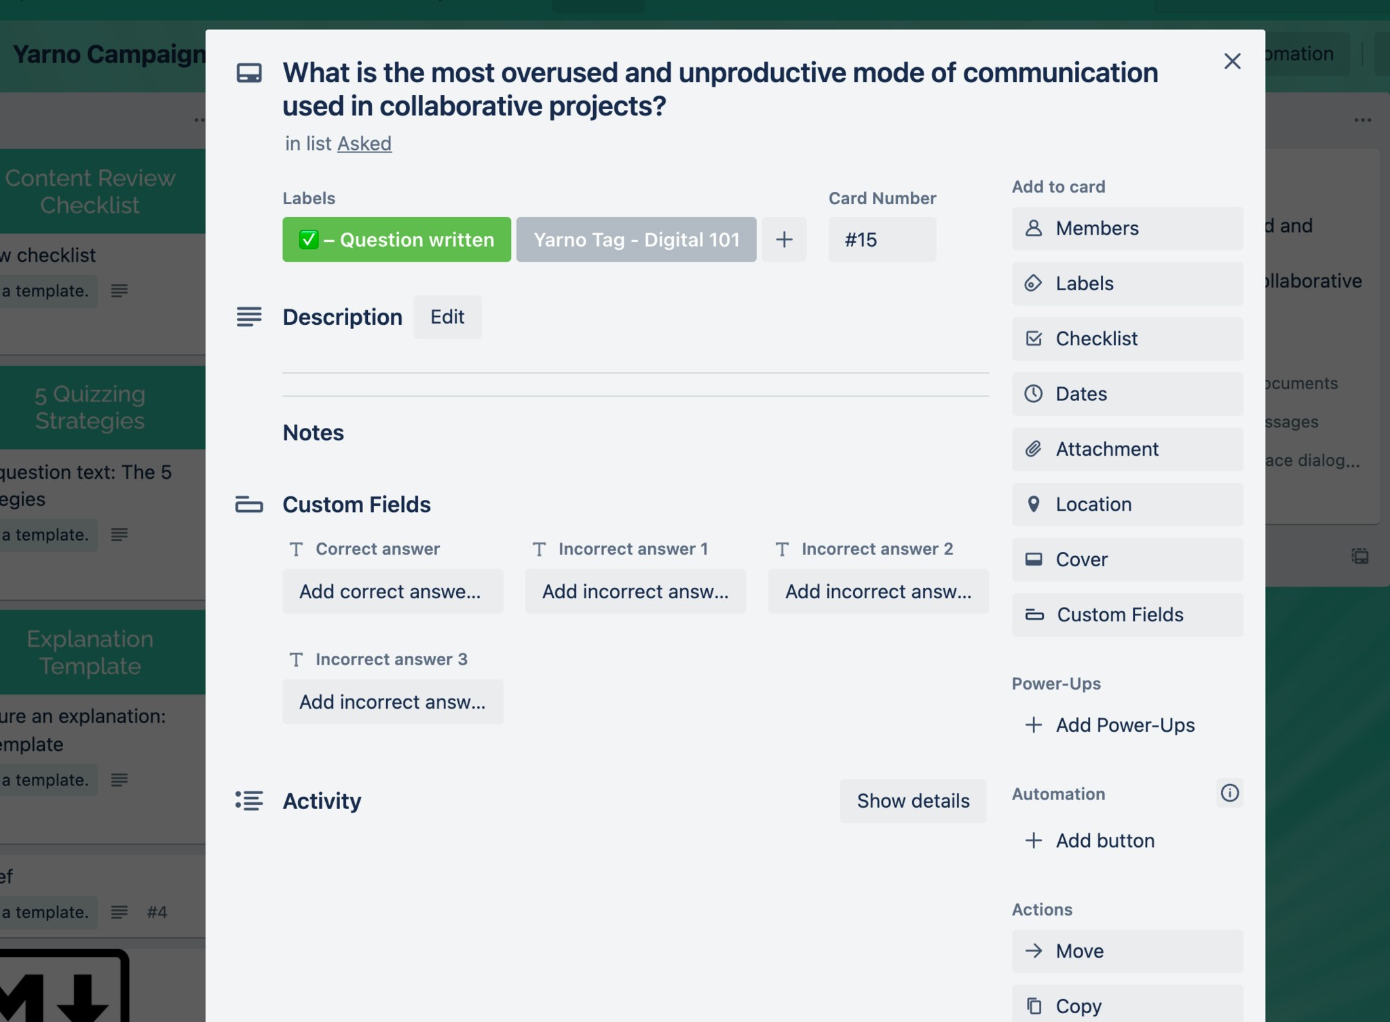Edit the card description
Viewport: 1390px width, 1022px height.
[x=447, y=317]
